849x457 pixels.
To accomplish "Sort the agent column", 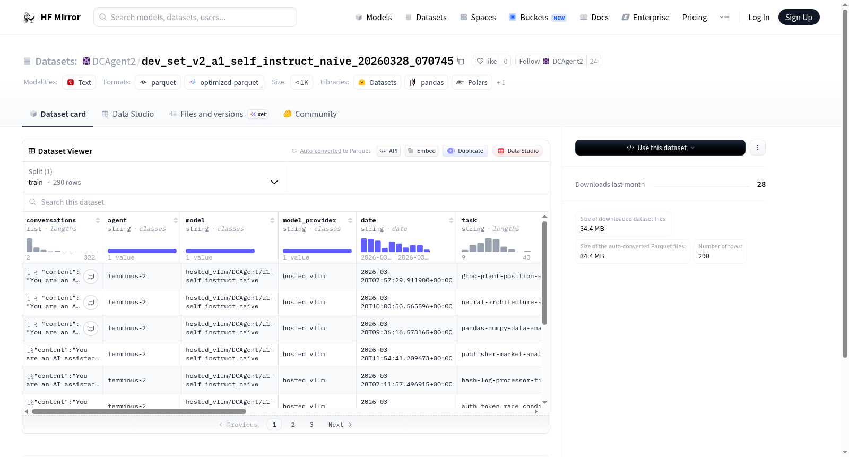I will point(176,220).
